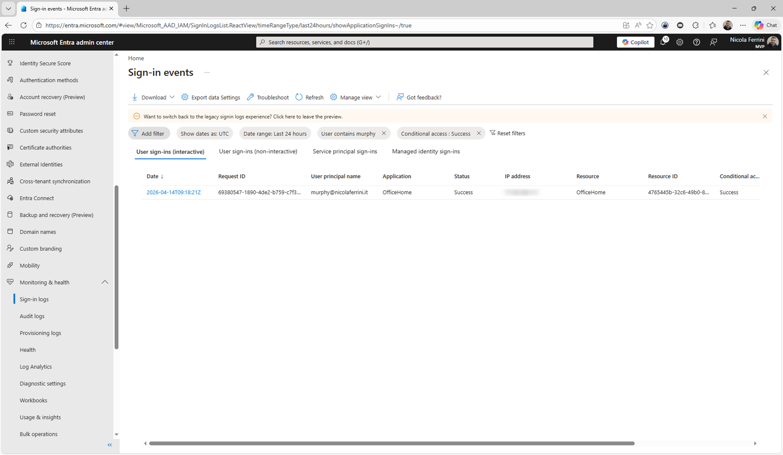Open Diagnostic settings in sidebar
The height and width of the screenshot is (455, 783).
click(x=43, y=383)
